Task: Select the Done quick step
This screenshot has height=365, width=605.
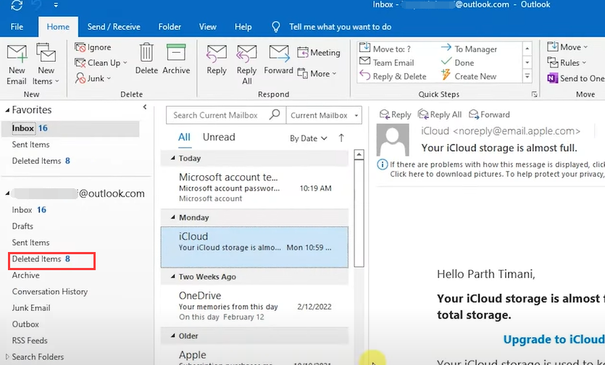Action: (458, 62)
